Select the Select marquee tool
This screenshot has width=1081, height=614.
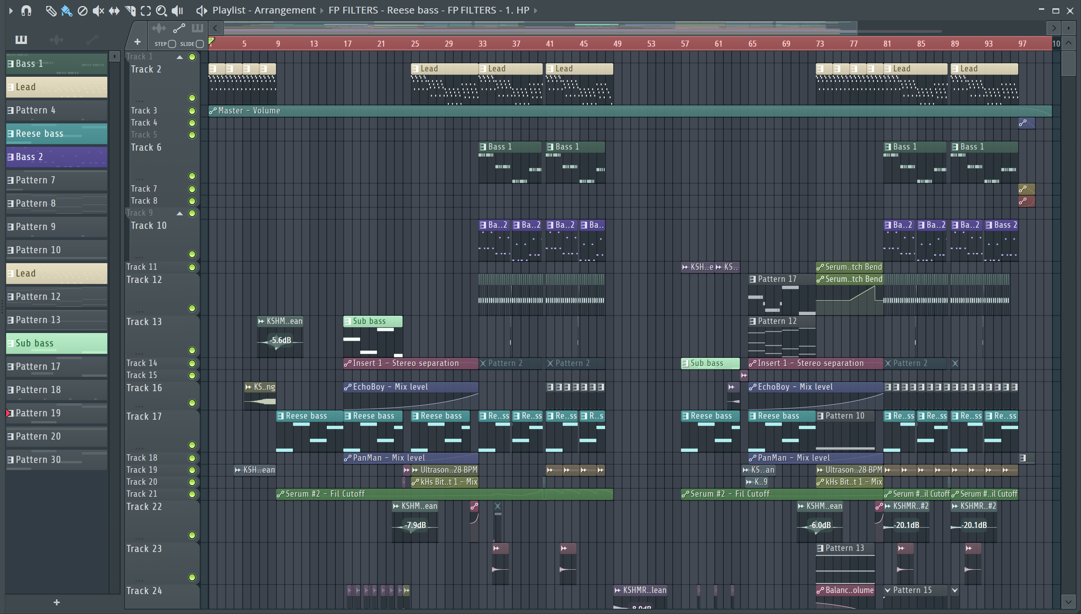[146, 10]
